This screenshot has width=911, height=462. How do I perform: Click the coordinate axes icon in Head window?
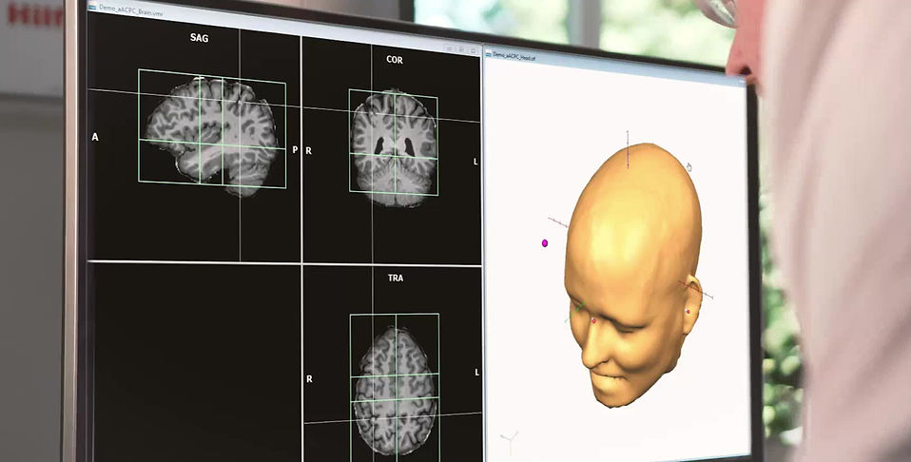[510, 443]
